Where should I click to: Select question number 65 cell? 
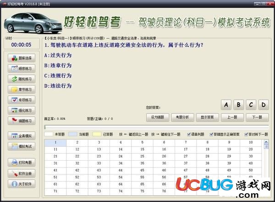click(142, 184)
